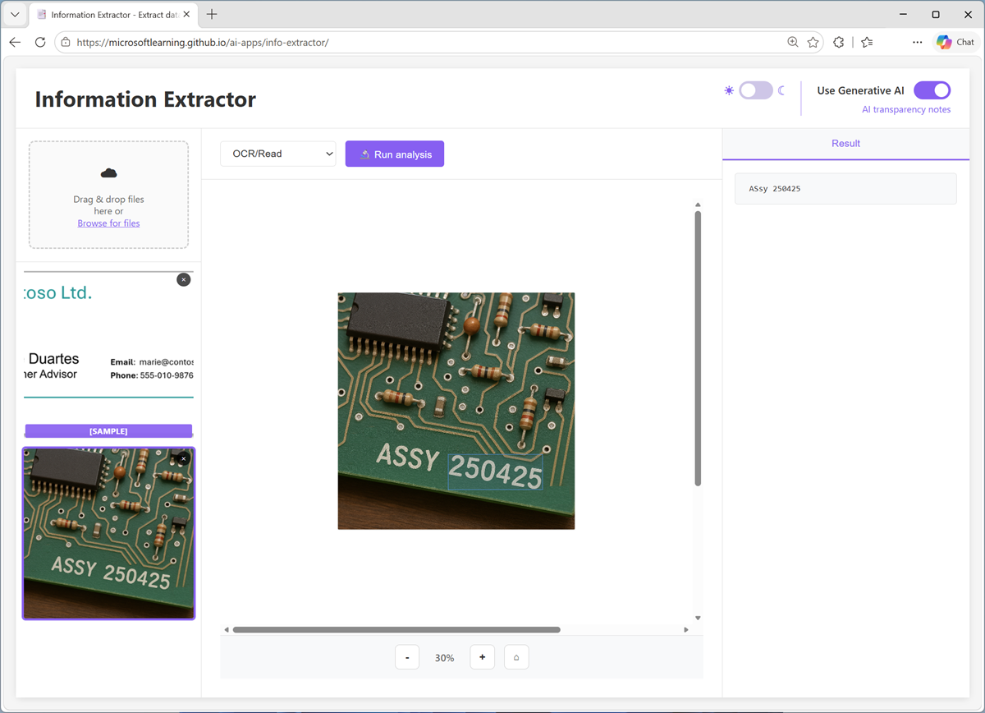The image size is (985, 713).
Task: Click the sun light-mode icon
Action: pos(729,90)
